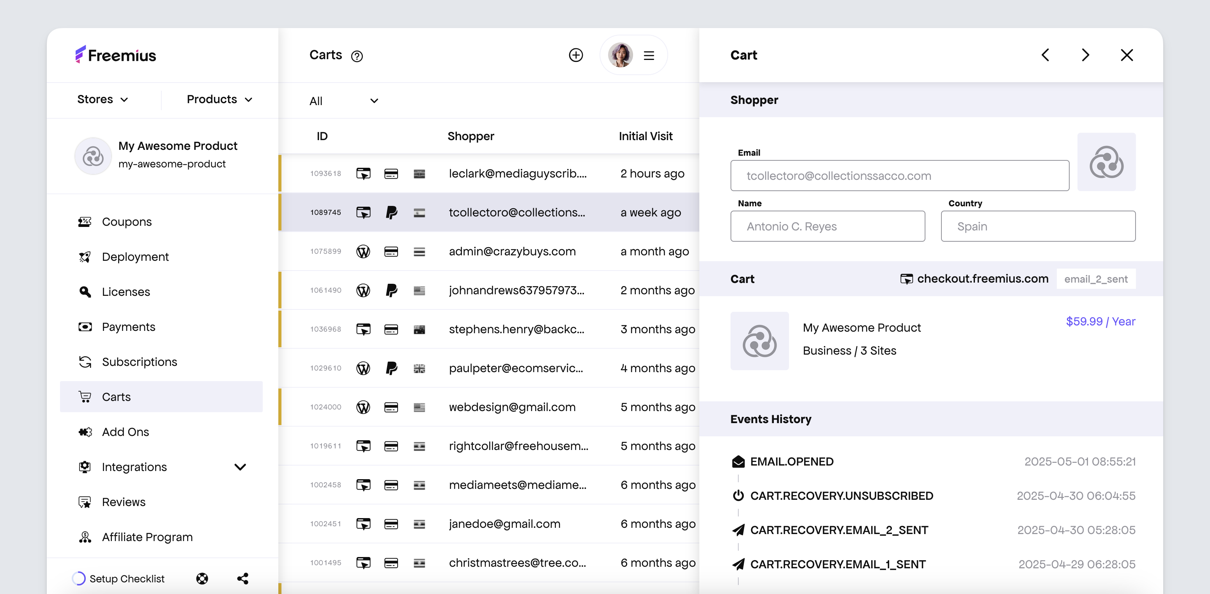This screenshot has height=594, width=1210.
Task: Click the Initial Visit column header
Action: click(646, 136)
